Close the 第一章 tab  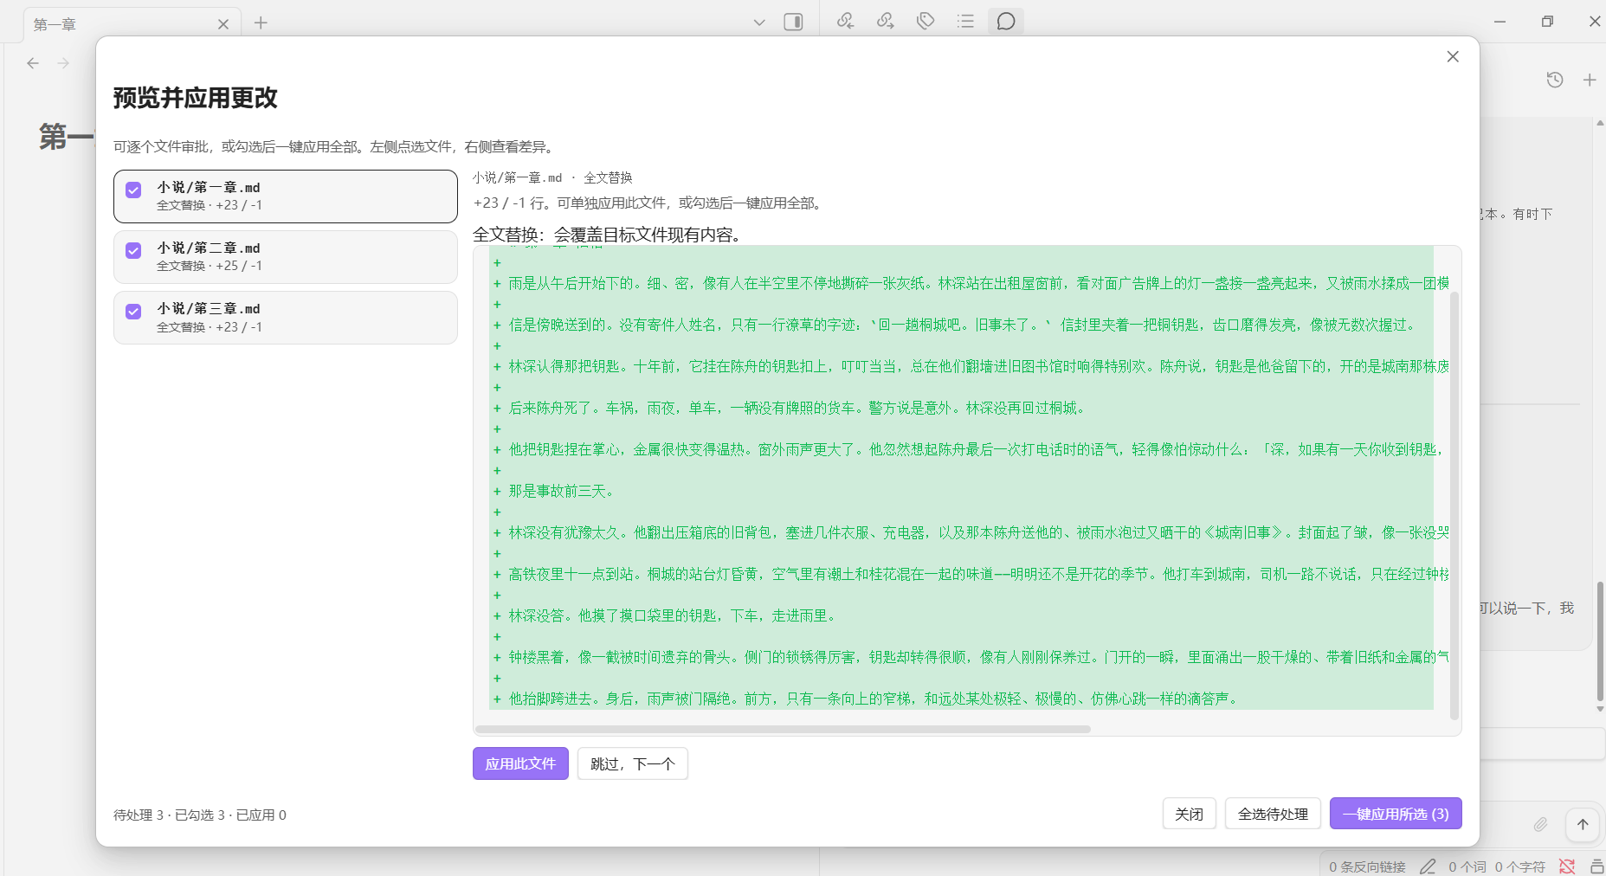pyautogui.click(x=223, y=24)
